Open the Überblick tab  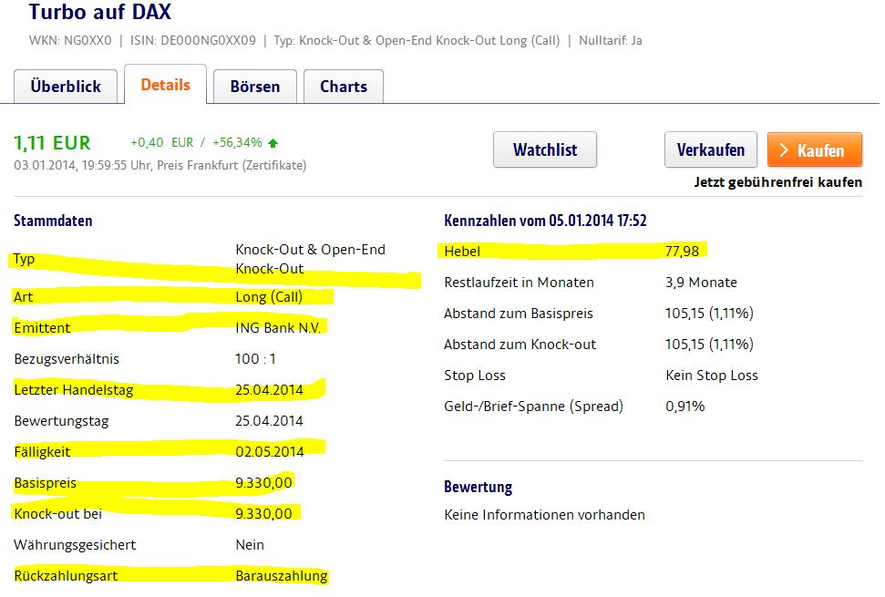66,87
